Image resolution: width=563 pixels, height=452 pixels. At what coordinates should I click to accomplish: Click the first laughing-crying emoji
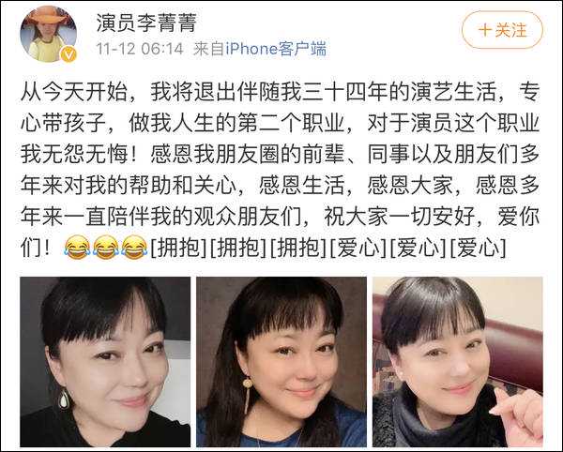coord(77,248)
